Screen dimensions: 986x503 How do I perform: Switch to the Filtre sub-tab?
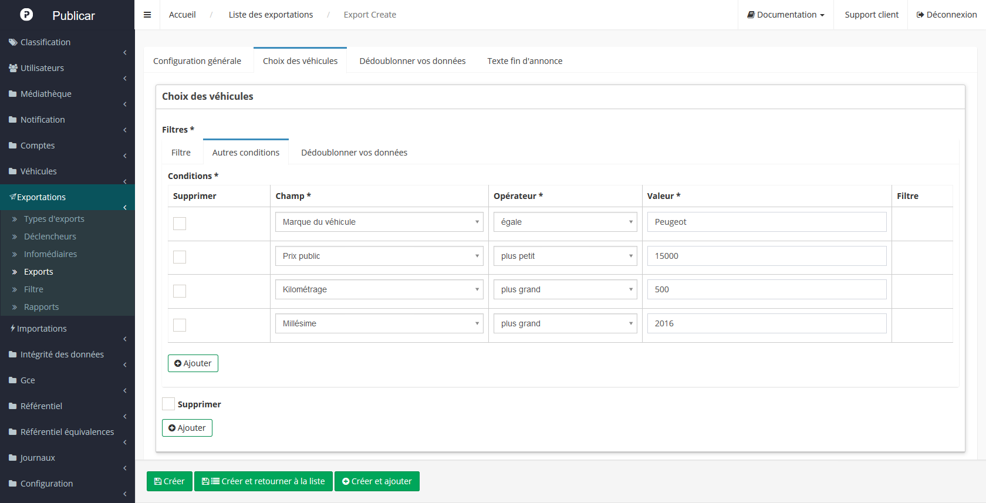pyautogui.click(x=181, y=153)
